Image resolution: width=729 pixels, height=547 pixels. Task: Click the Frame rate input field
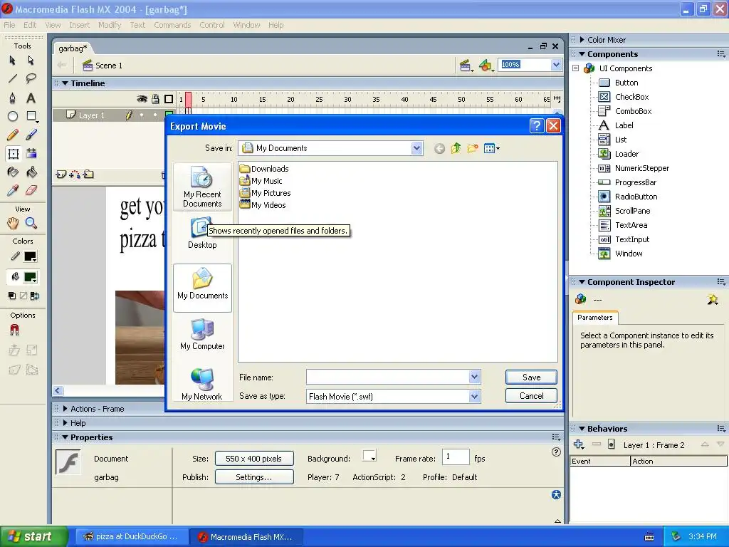click(x=456, y=457)
